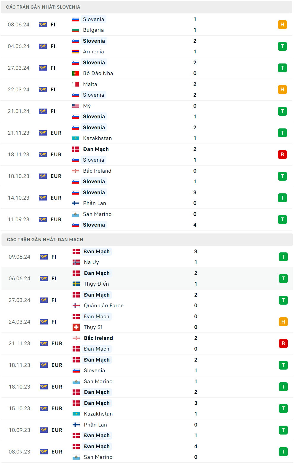Click the green T badge for Slovenia-Armenia

point(282,46)
